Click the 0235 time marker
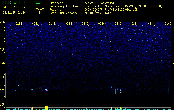The width and height of the screenshot is (174, 110). tap(85, 24)
